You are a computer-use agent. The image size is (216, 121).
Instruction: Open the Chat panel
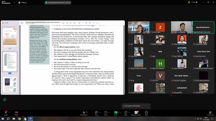[x=96, y=113]
